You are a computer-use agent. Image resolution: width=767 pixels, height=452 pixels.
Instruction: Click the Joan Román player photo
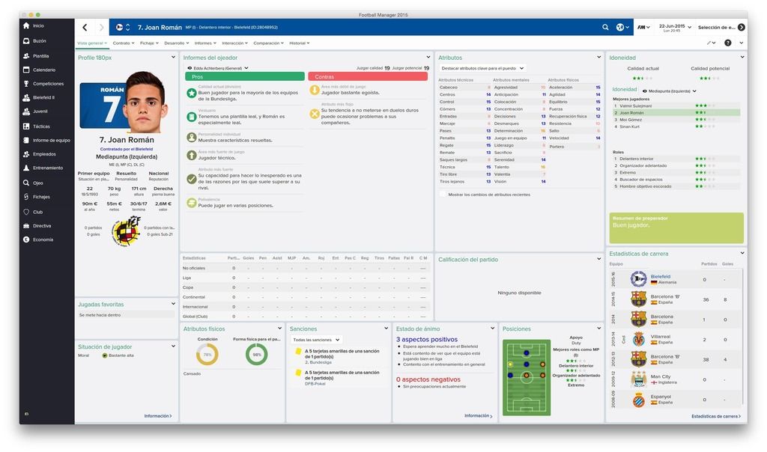(x=145, y=102)
